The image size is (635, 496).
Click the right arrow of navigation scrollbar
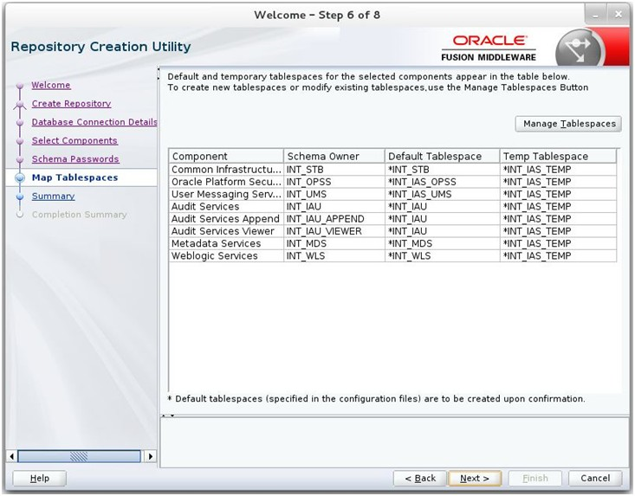(x=151, y=456)
